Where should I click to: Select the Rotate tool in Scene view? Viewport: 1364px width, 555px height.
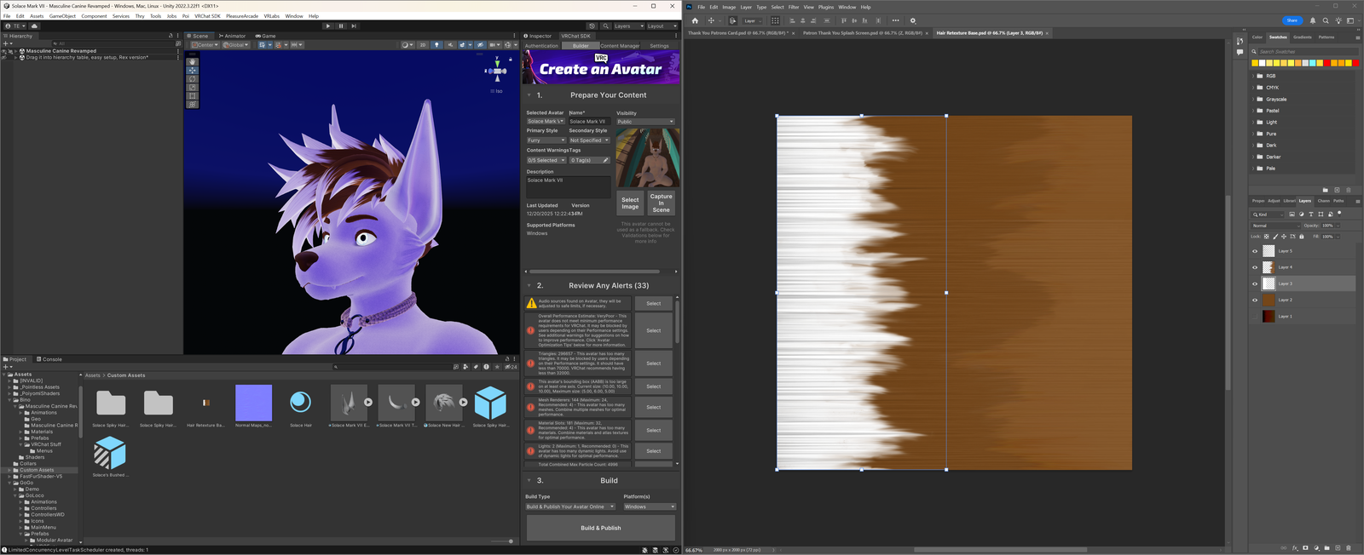click(x=192, y=79)
